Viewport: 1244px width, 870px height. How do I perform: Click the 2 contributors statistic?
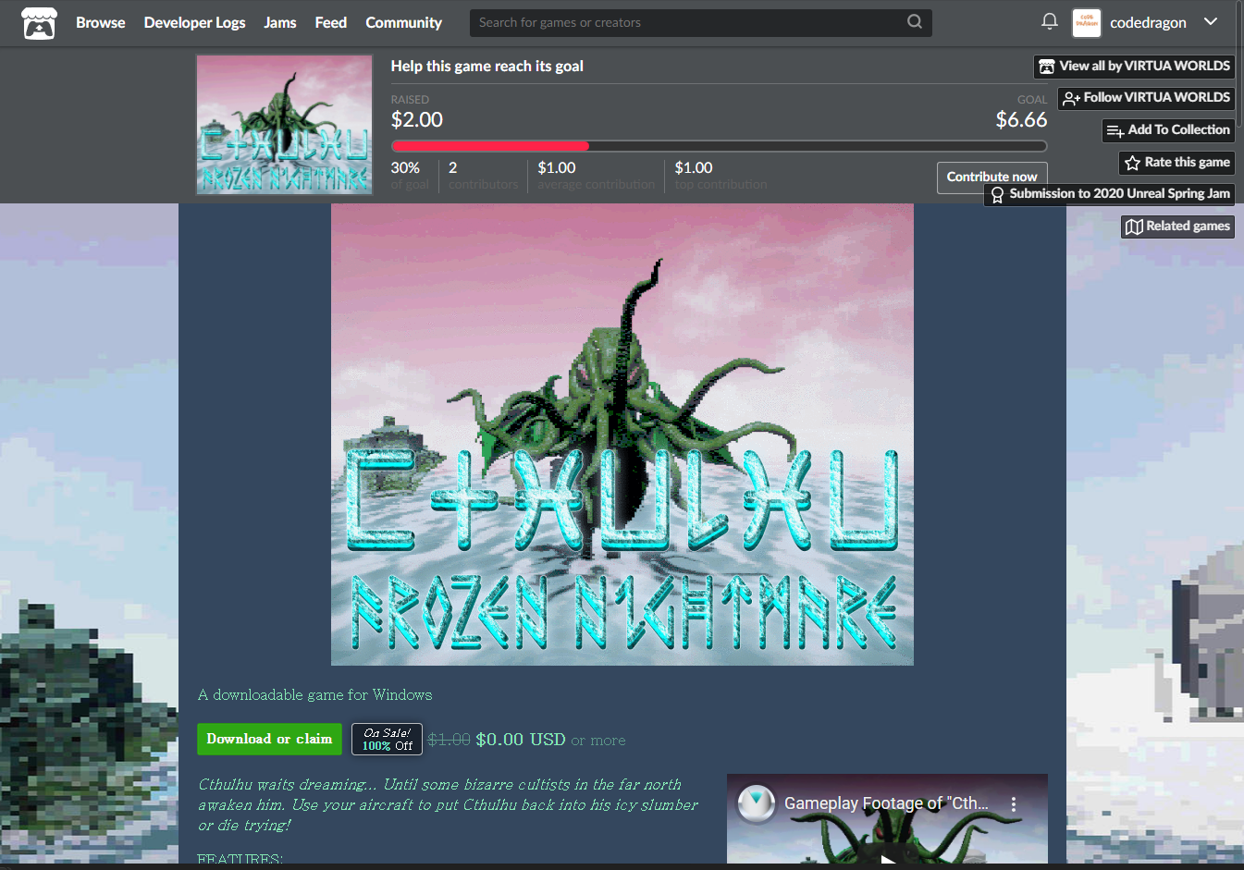tap(483, 176)
